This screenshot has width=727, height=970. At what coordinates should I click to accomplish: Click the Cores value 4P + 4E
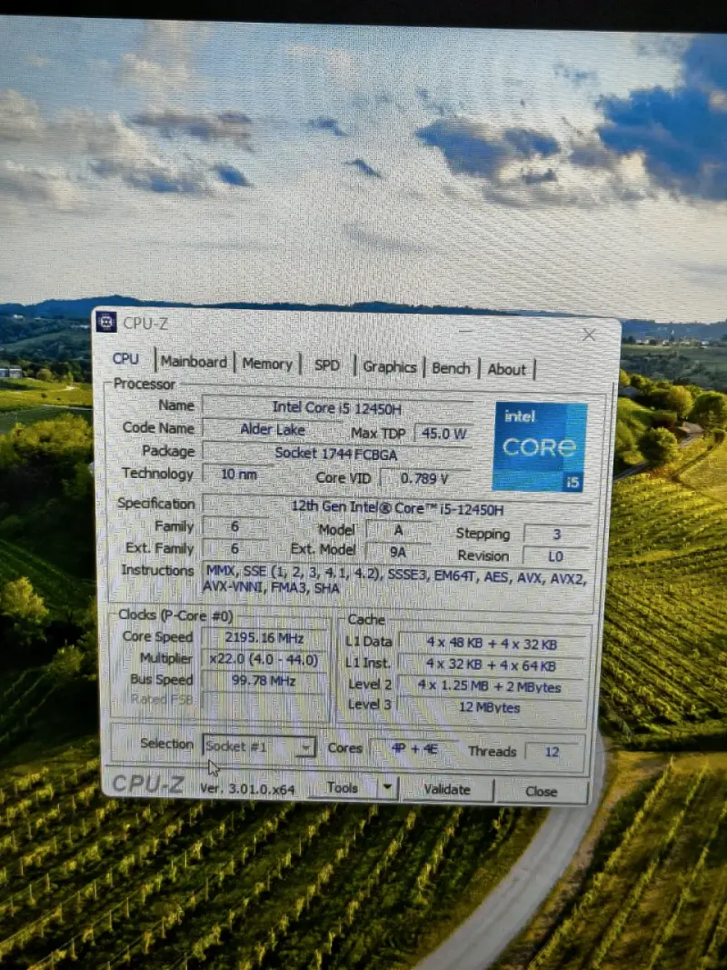pos(414,749)
